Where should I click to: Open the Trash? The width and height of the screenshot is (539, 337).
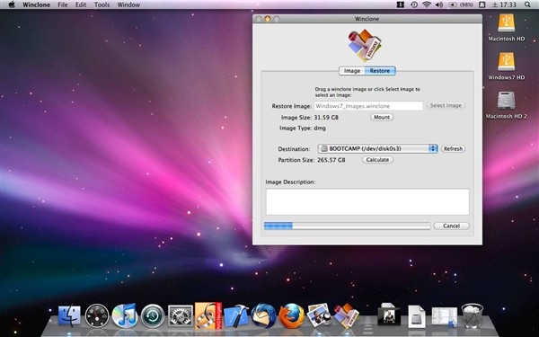point(472,315)
